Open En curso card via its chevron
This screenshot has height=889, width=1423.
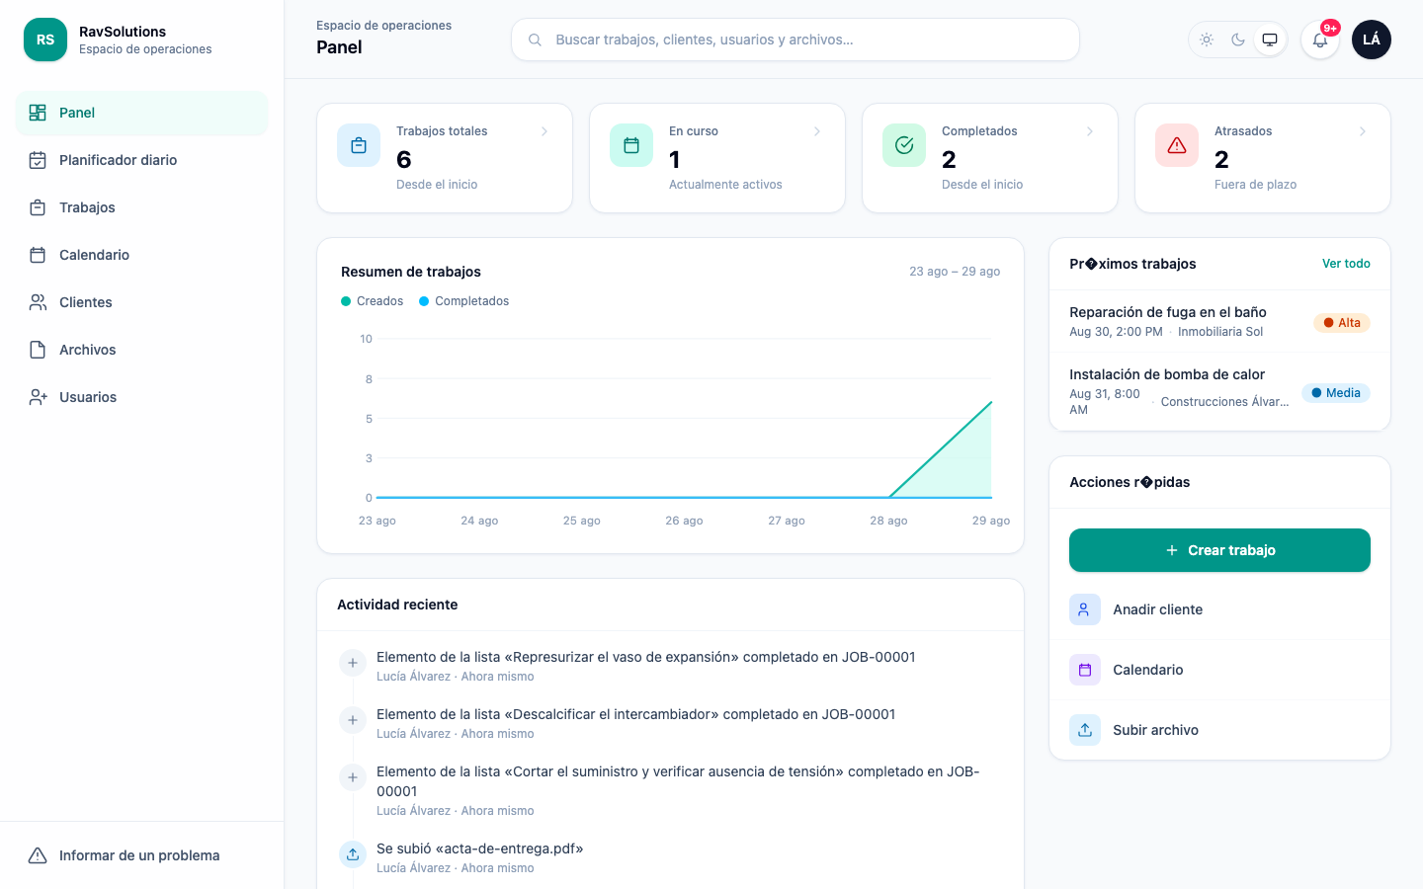pyautogui.click(x=817, y=131)
